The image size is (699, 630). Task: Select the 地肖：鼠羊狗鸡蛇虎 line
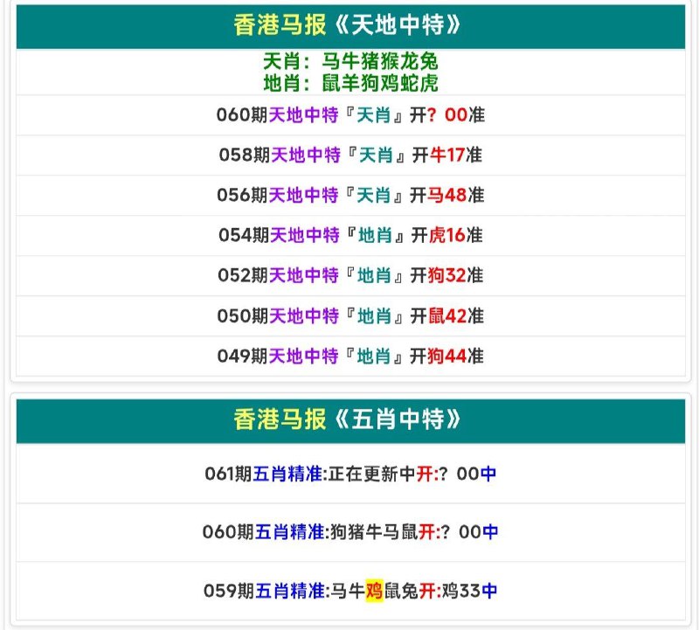[350, 83]
